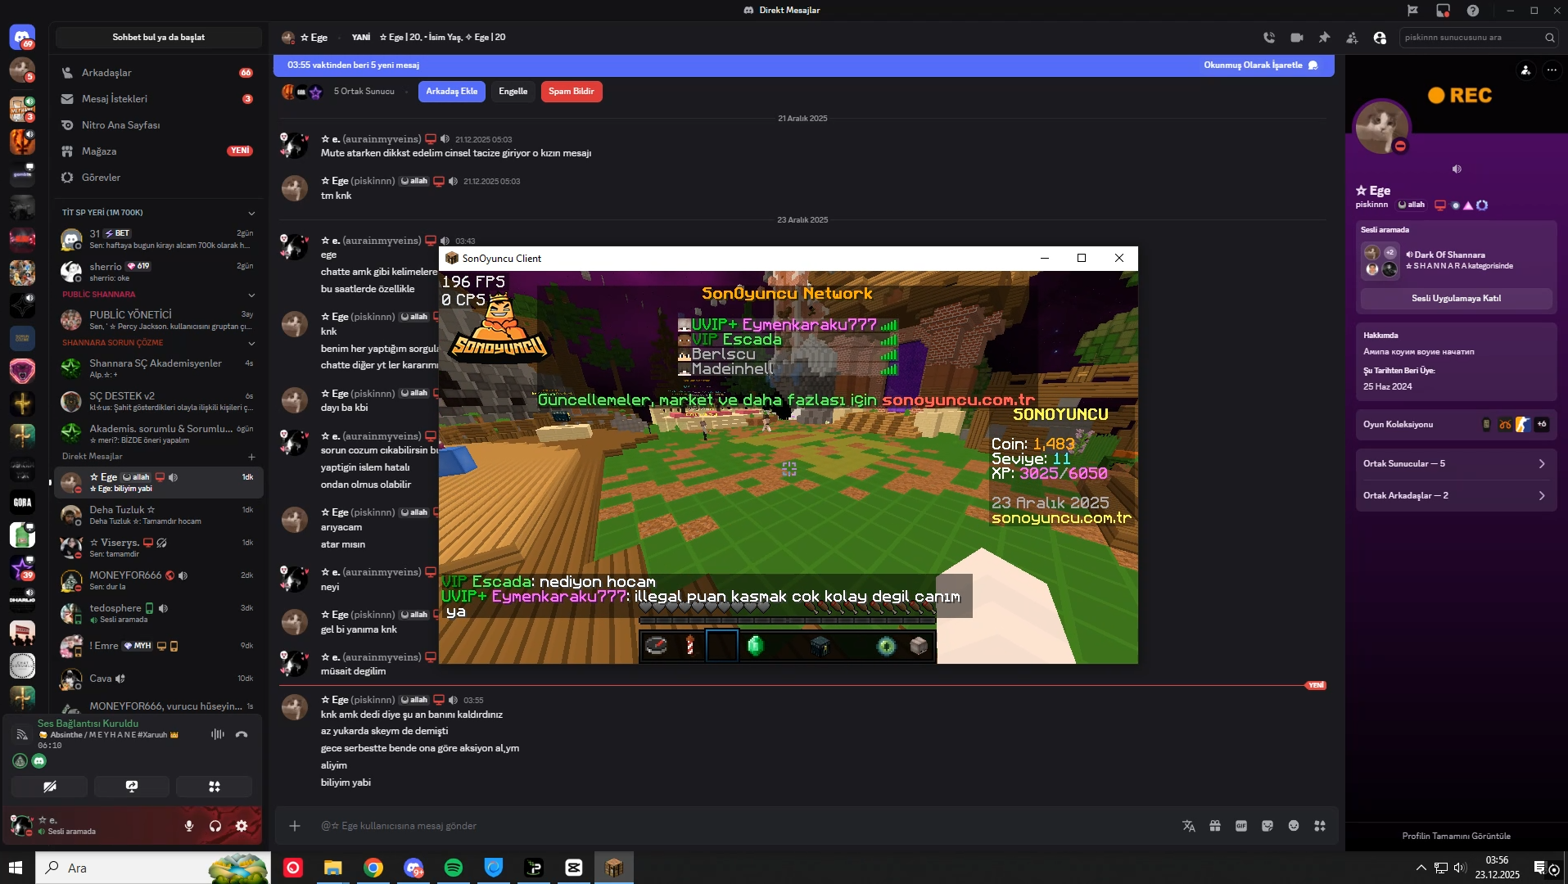Hide the user profile panel icon
This screenshot has height=884, width=1568.
click(1380, 38)
